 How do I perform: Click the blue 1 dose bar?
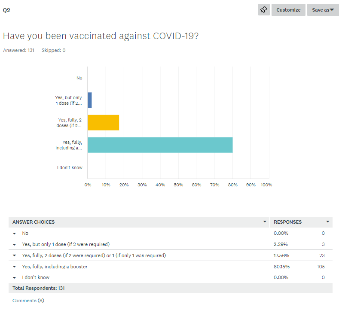(x=89, y=100)
